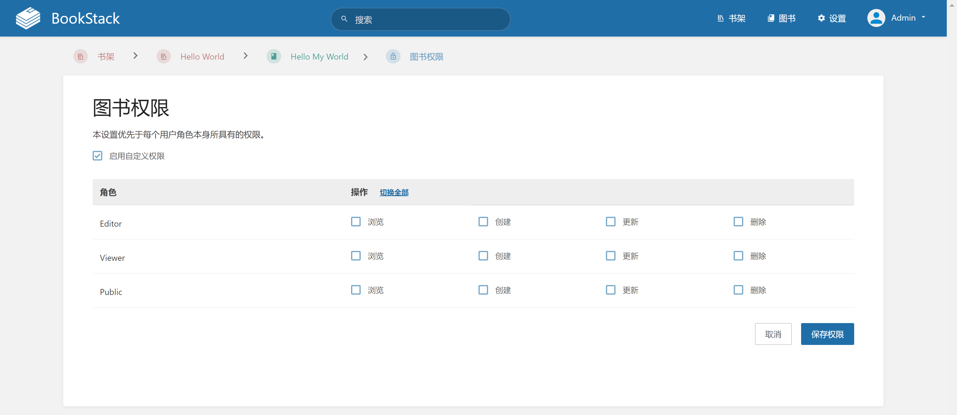The height and width of the screenshot is (415, 957).
Task: Check Editor 更新 permission
Action: coord(611,221)
